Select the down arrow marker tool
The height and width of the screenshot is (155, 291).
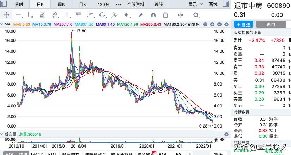(x=127, y=15)
